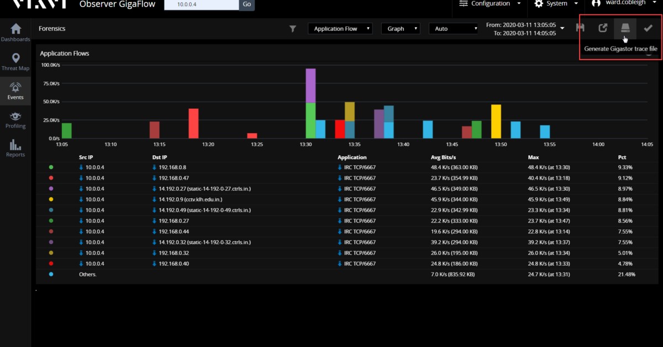Open Threat Map from the sidebar

[15, 61]
